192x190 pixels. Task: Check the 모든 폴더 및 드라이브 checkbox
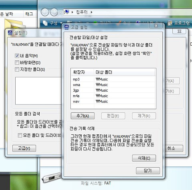pos(20,135)
